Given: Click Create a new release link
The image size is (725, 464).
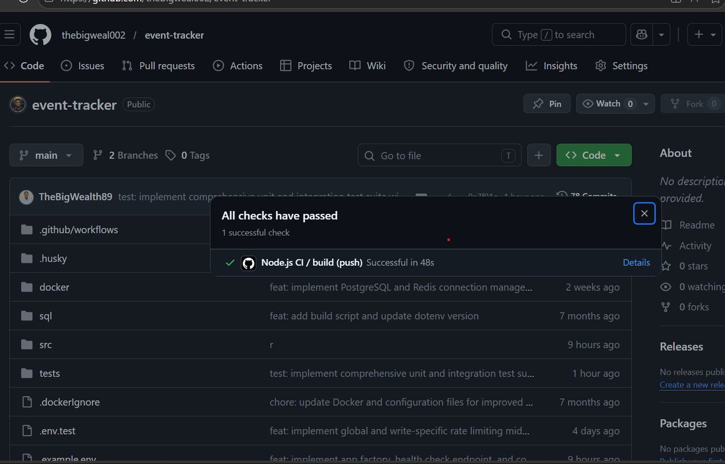Looking at the screenshot, I should point(692,385).
